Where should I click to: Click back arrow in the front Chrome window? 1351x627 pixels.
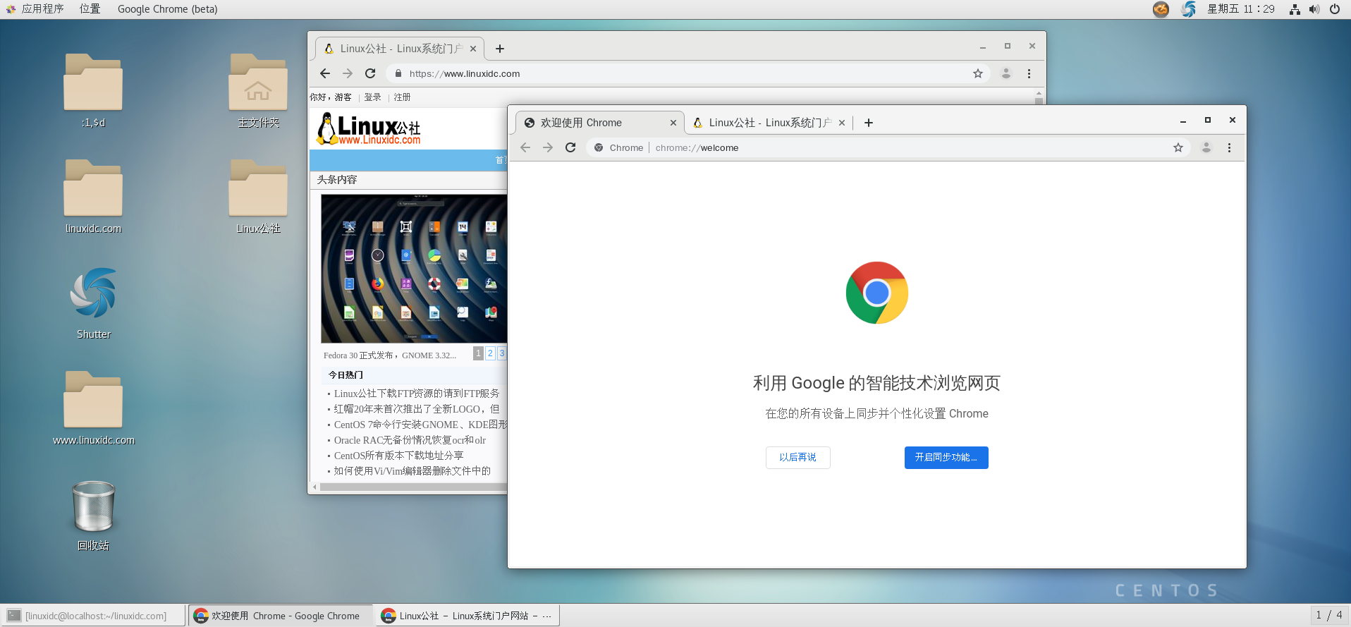[525, 147]
